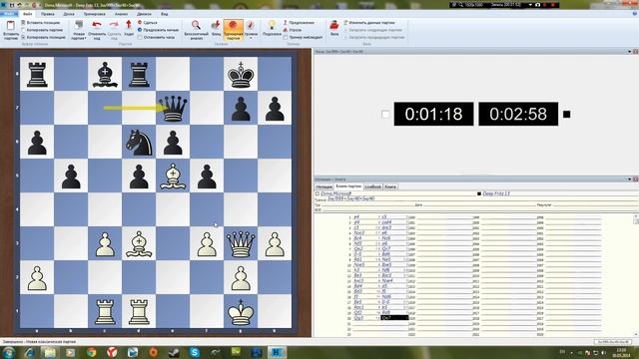Viewport: 639px width, 359px height.
Task: Open the View ribbon tab
Action: 164,14
